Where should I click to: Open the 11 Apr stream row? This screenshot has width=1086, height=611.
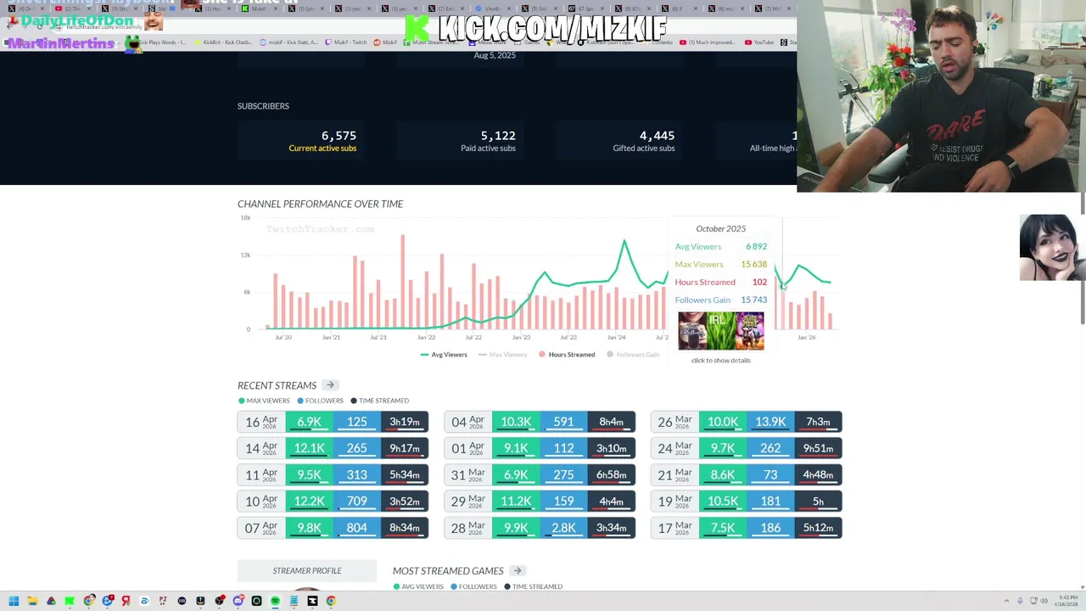[x=333, y=474]
